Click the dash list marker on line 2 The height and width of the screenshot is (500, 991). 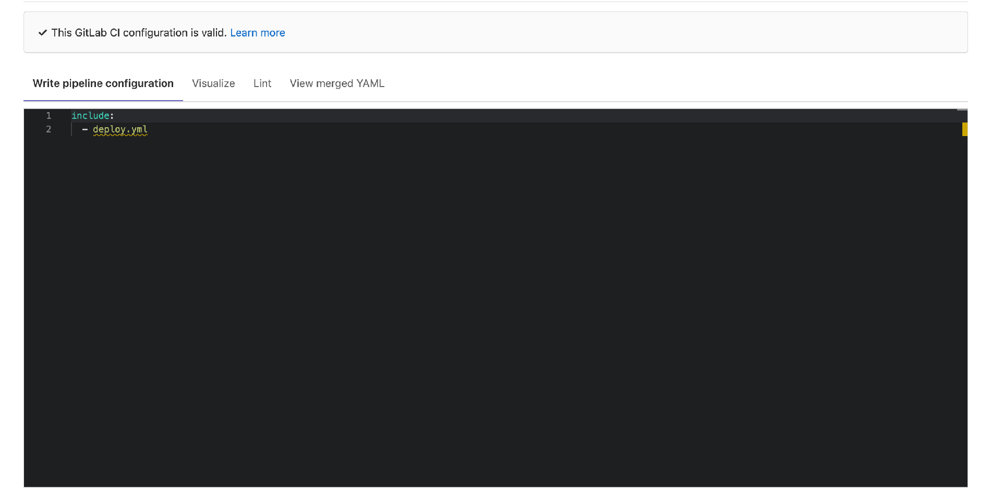84,129
